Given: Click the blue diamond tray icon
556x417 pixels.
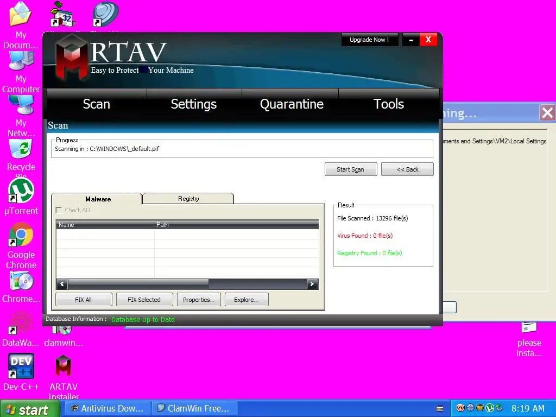Looking at the screenshot, I should coord(470,408).
